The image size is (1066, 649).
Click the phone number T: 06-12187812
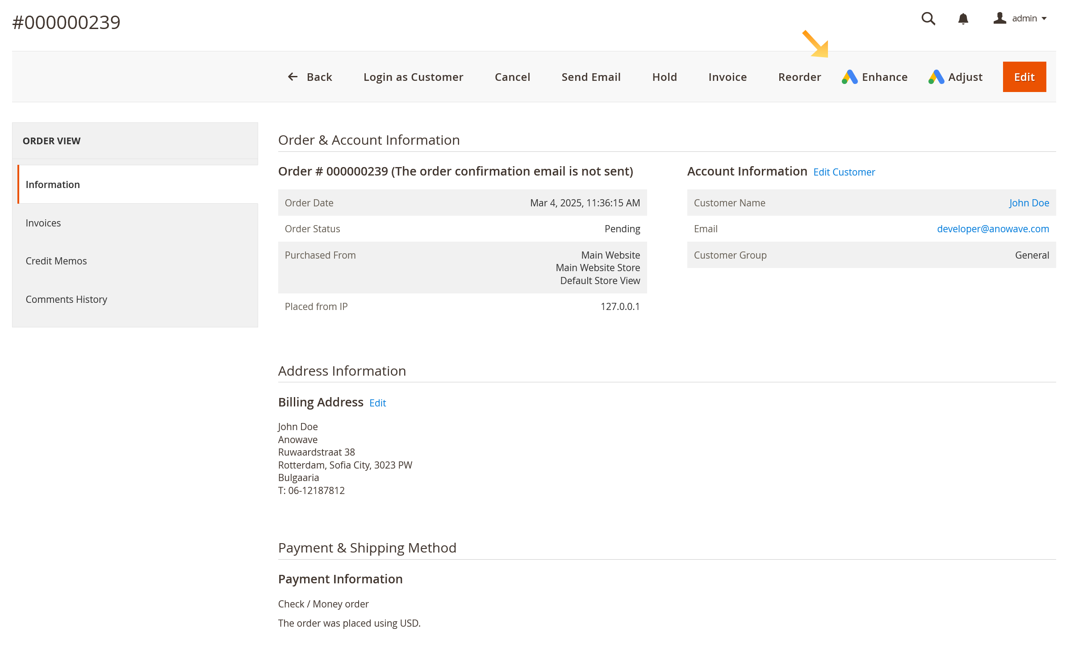pyautogui.click(x=311, y=490)
